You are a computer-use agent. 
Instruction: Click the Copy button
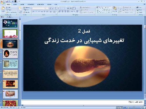(x=8, y=10)
